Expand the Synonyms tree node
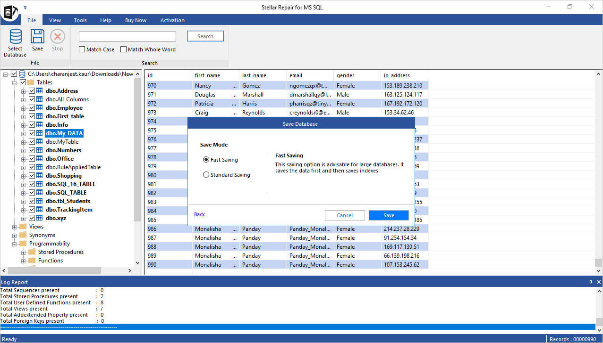This screenshot has height=343, width=603. (x=15, y=235)
